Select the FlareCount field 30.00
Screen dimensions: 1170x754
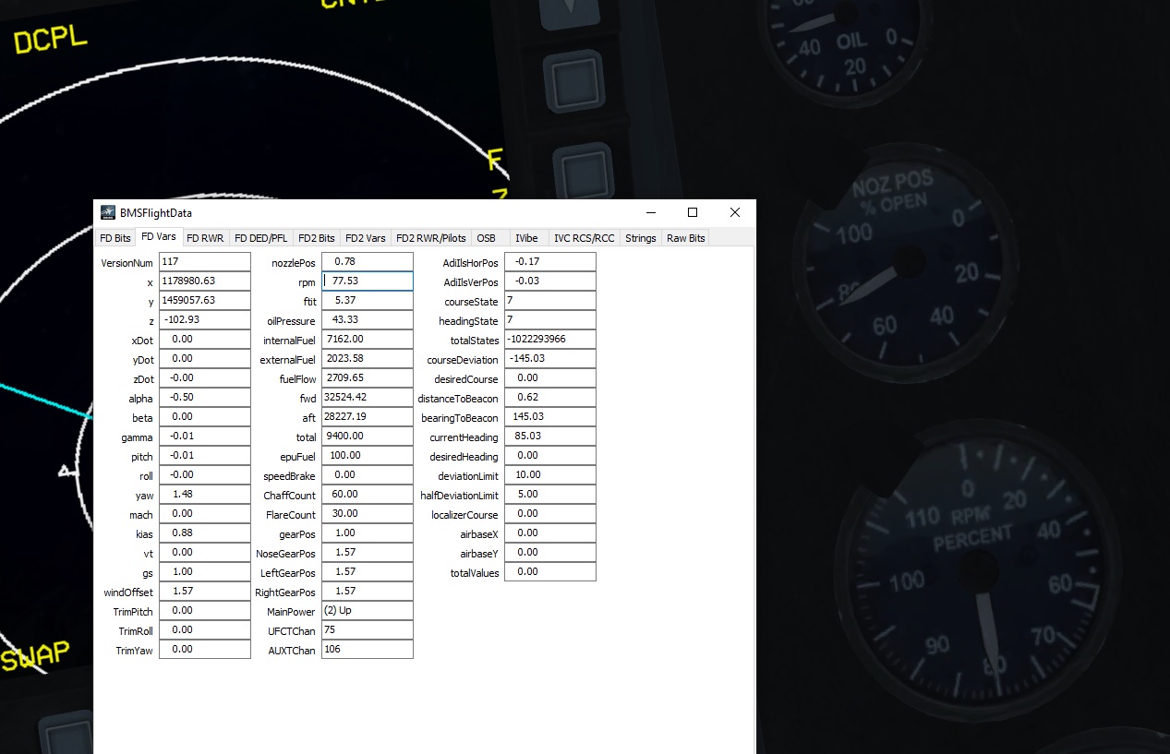(x=368, y=514)
